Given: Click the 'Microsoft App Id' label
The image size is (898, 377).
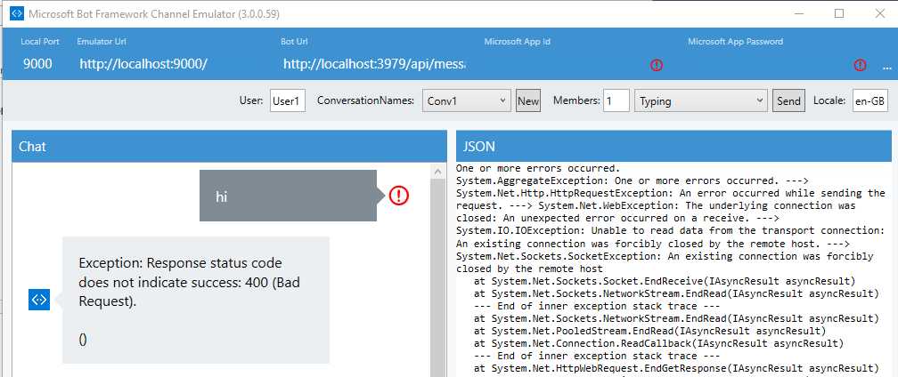Looking at the screenshot, I should [517, 42].
